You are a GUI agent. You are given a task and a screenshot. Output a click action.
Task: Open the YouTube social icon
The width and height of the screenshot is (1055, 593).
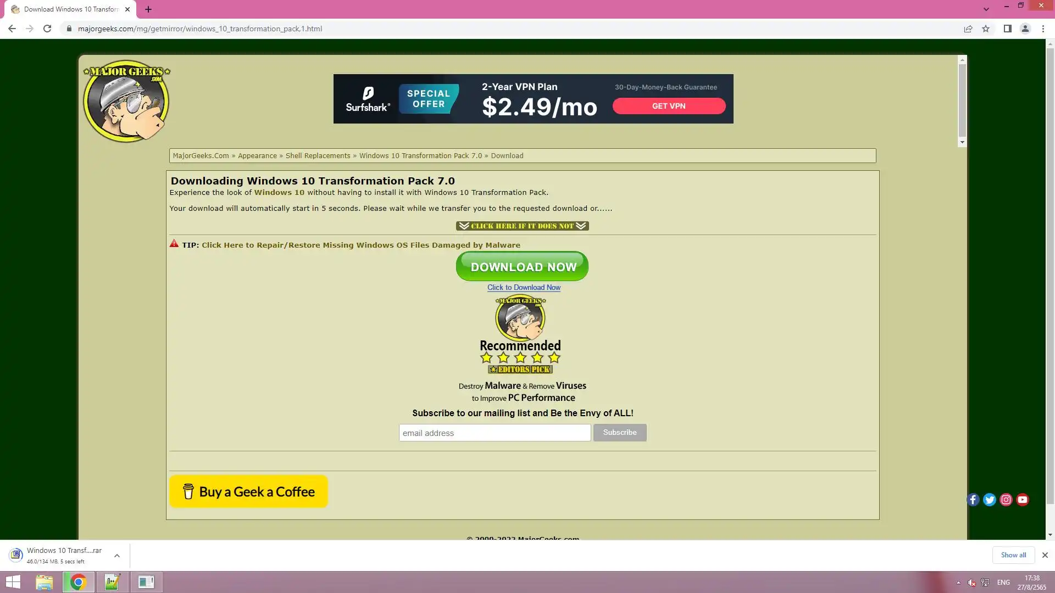[x=1022, y=500]
